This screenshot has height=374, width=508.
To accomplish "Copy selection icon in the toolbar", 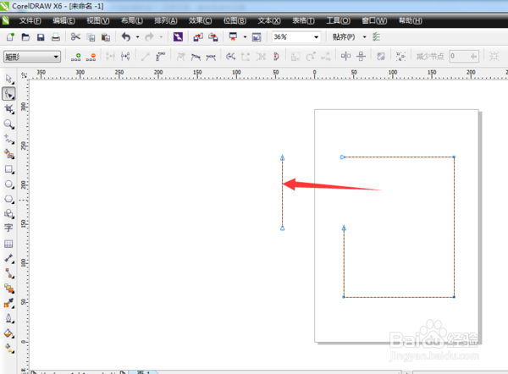I will [91, 37].
